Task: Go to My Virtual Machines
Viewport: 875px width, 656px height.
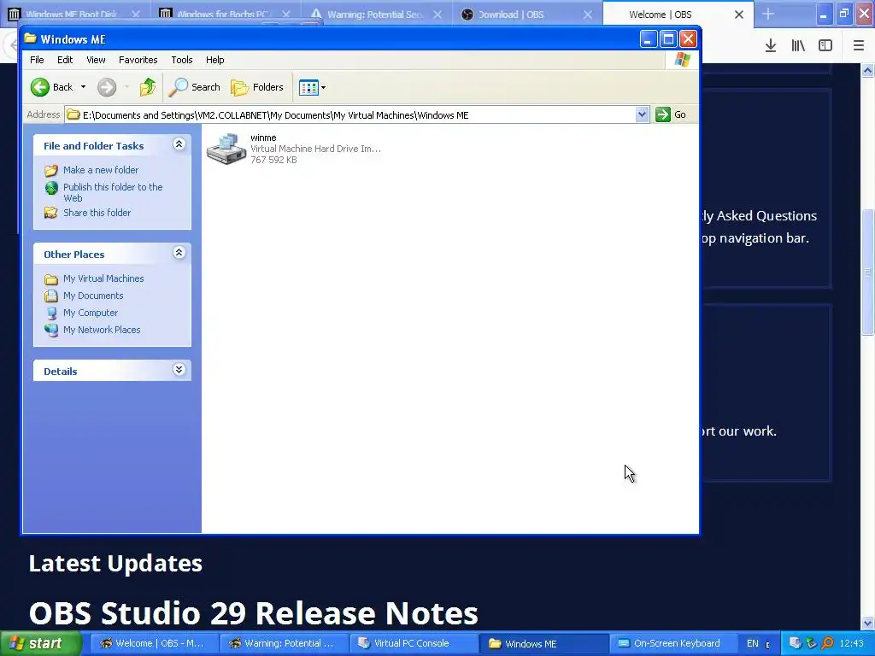Action: click(103, 278)
